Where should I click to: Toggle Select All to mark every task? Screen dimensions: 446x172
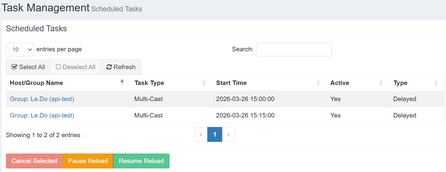(28, 67)
